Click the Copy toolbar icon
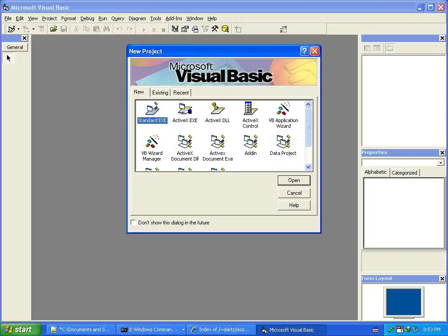The width and height of the screenshot is (448, 336). tap(86, 29)
